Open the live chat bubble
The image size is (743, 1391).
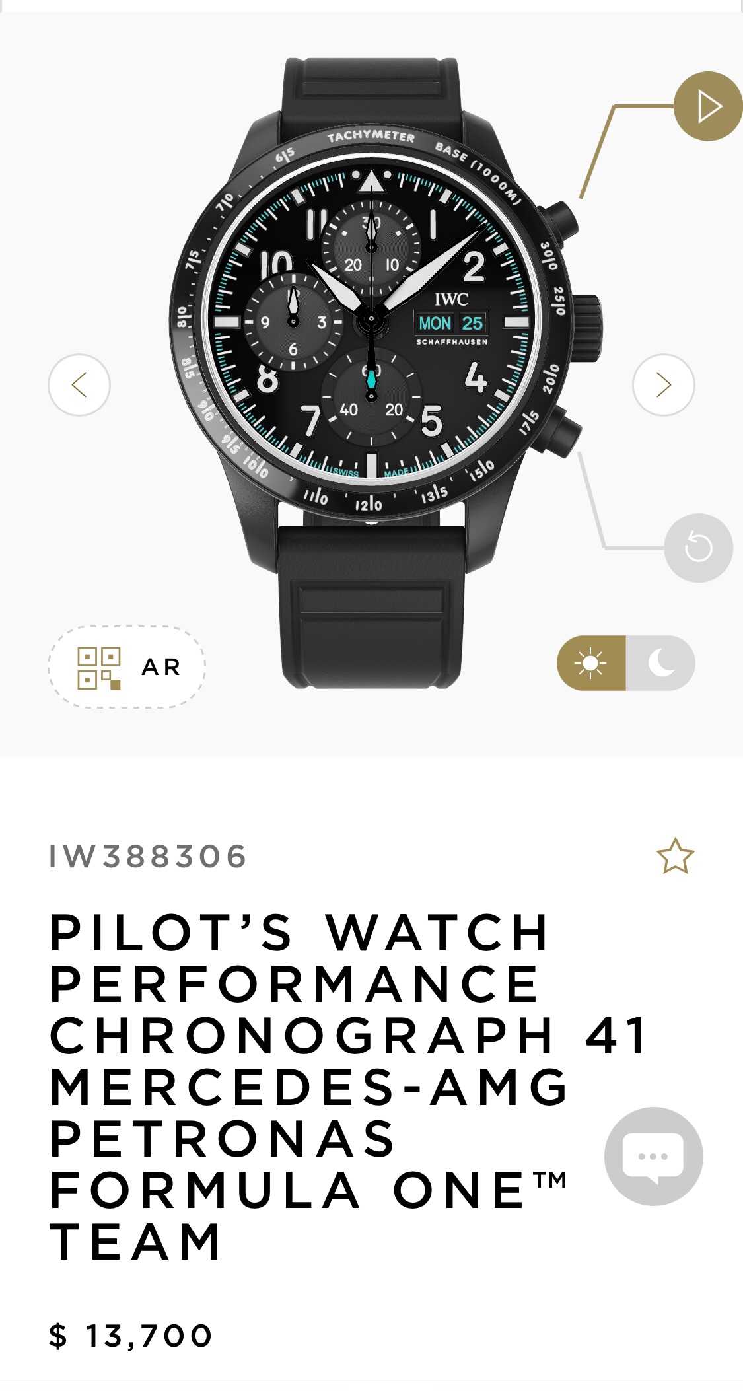click(x=653, y=1157)
